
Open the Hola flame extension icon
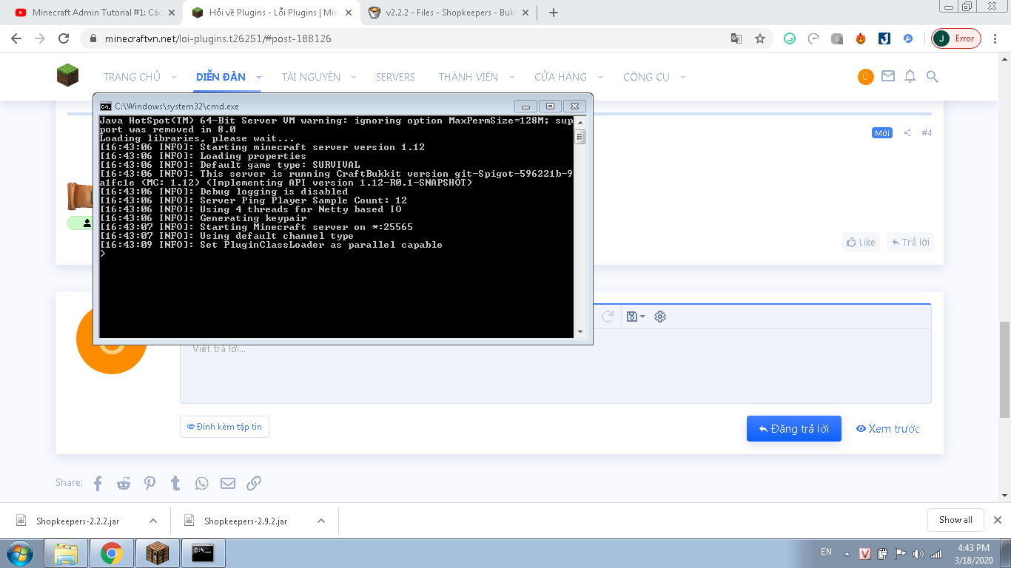point(861,38)
